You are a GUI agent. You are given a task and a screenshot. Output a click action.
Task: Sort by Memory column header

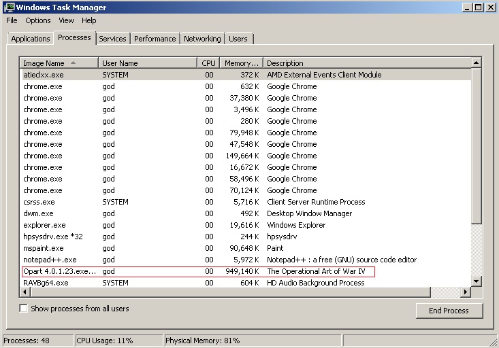[242, 63]
